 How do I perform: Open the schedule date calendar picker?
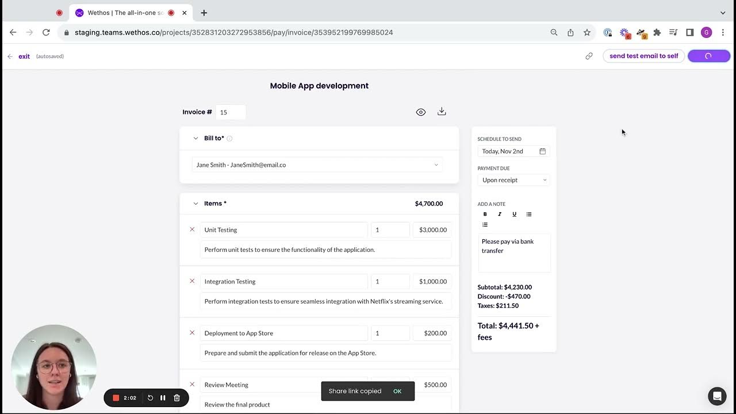coord(542,151)
